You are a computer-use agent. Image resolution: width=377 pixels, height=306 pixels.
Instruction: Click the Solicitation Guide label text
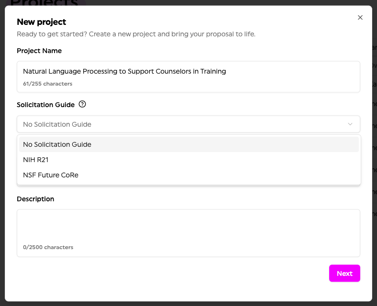(x=45, y=105)
